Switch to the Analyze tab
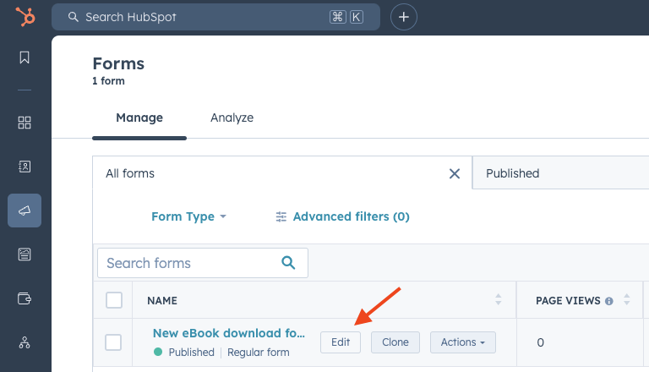The image size is (649, 372). [x=232, y=118]
